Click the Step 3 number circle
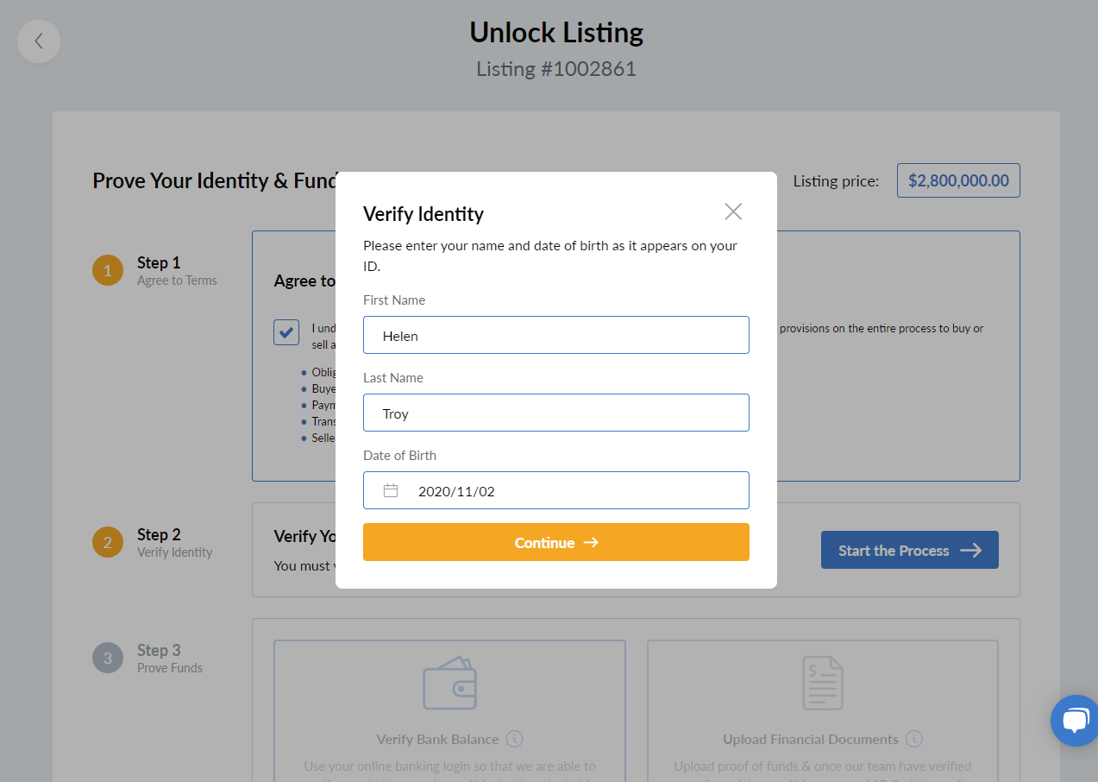The width and height of the screenshot is (1098, 782). 108,658
